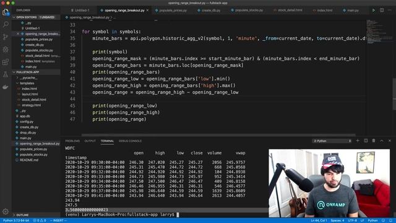Open layout.html in the templates folder
396x223 pixels.
click(30, 94)
